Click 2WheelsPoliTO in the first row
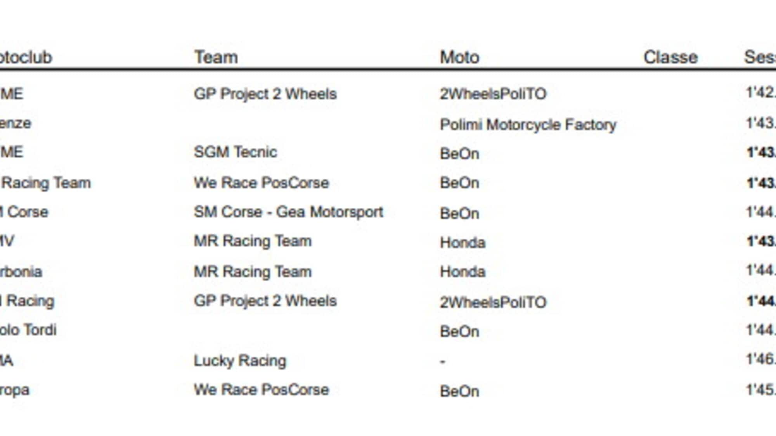The height and width of the screenshot is (436, 776). coord(493,94)
